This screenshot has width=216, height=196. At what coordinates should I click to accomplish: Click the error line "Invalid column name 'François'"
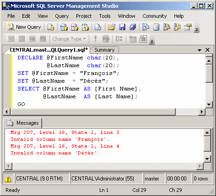60,139
